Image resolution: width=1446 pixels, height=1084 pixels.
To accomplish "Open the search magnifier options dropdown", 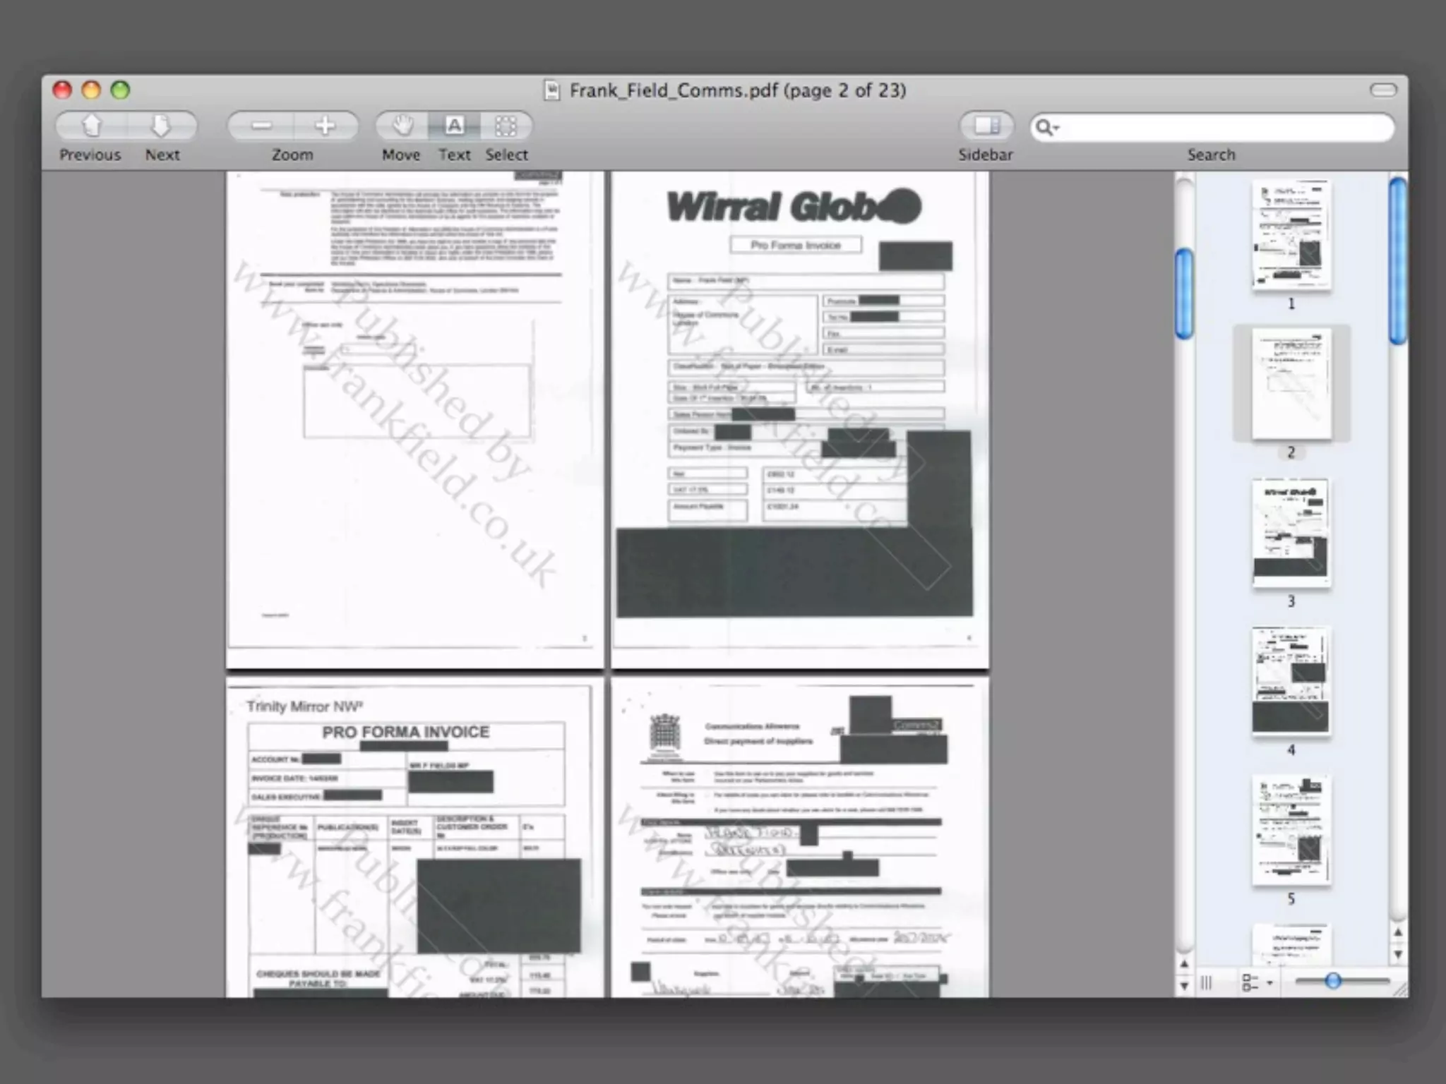I will tap(1046, 128).
